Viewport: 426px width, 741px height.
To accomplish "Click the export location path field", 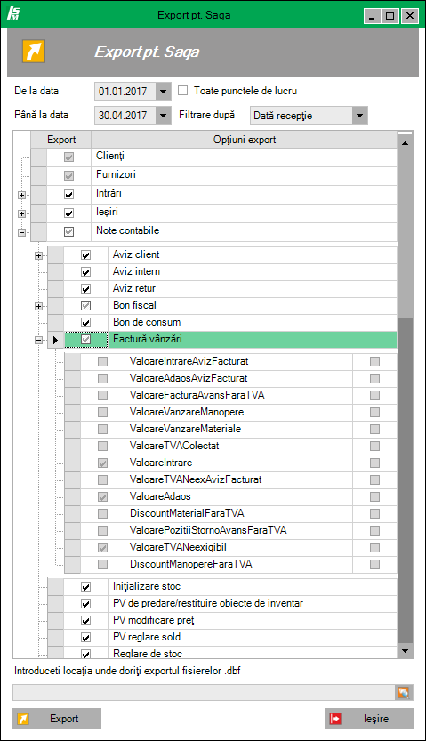I will click(x=204, y=693).
